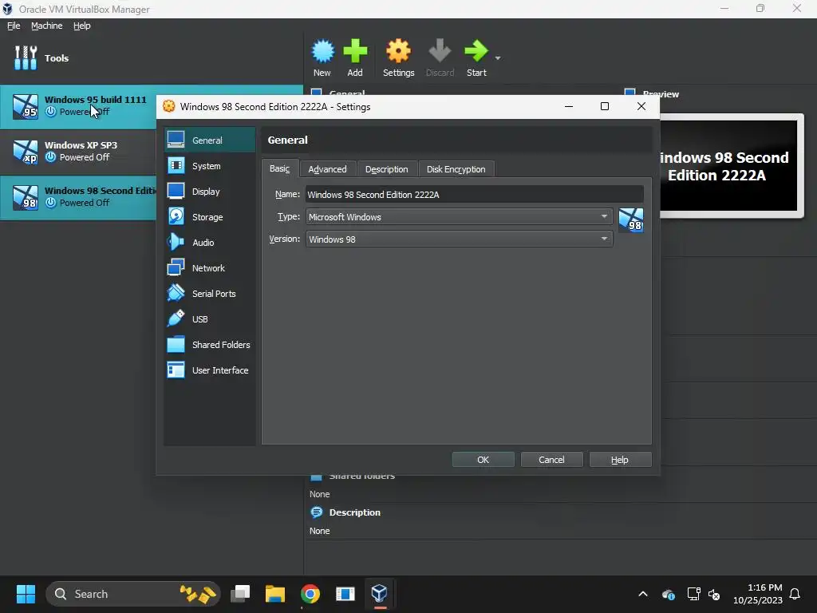817x613 pixels.
Task: Click the Add machine toolbar icon
Action: [355, 51]
